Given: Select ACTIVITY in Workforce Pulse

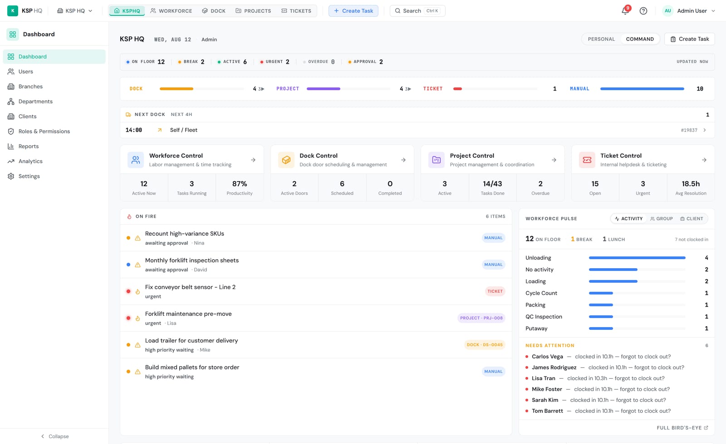Looking at the screenshot, I should pyautogui.click(x=629, y=219).
